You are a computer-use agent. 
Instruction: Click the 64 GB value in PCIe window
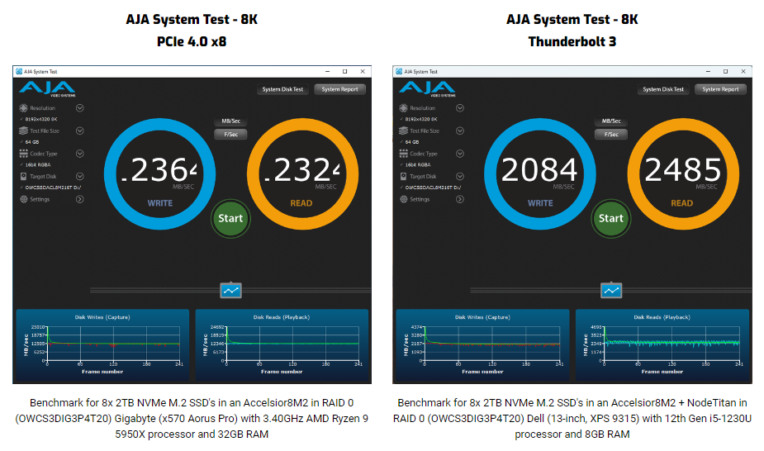[32, 142]
